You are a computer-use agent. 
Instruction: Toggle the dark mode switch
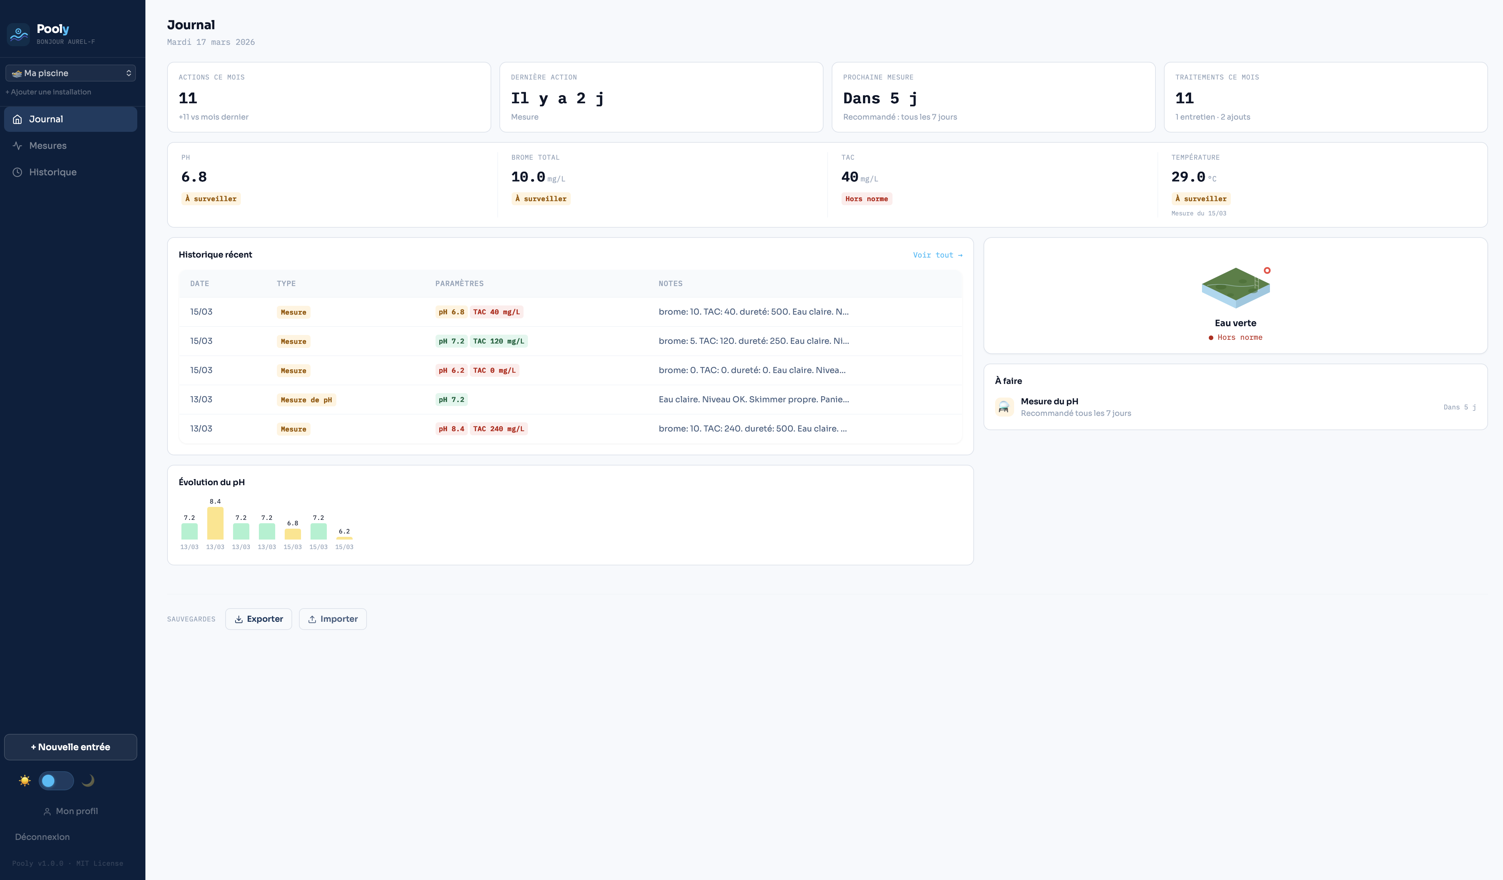56,780
